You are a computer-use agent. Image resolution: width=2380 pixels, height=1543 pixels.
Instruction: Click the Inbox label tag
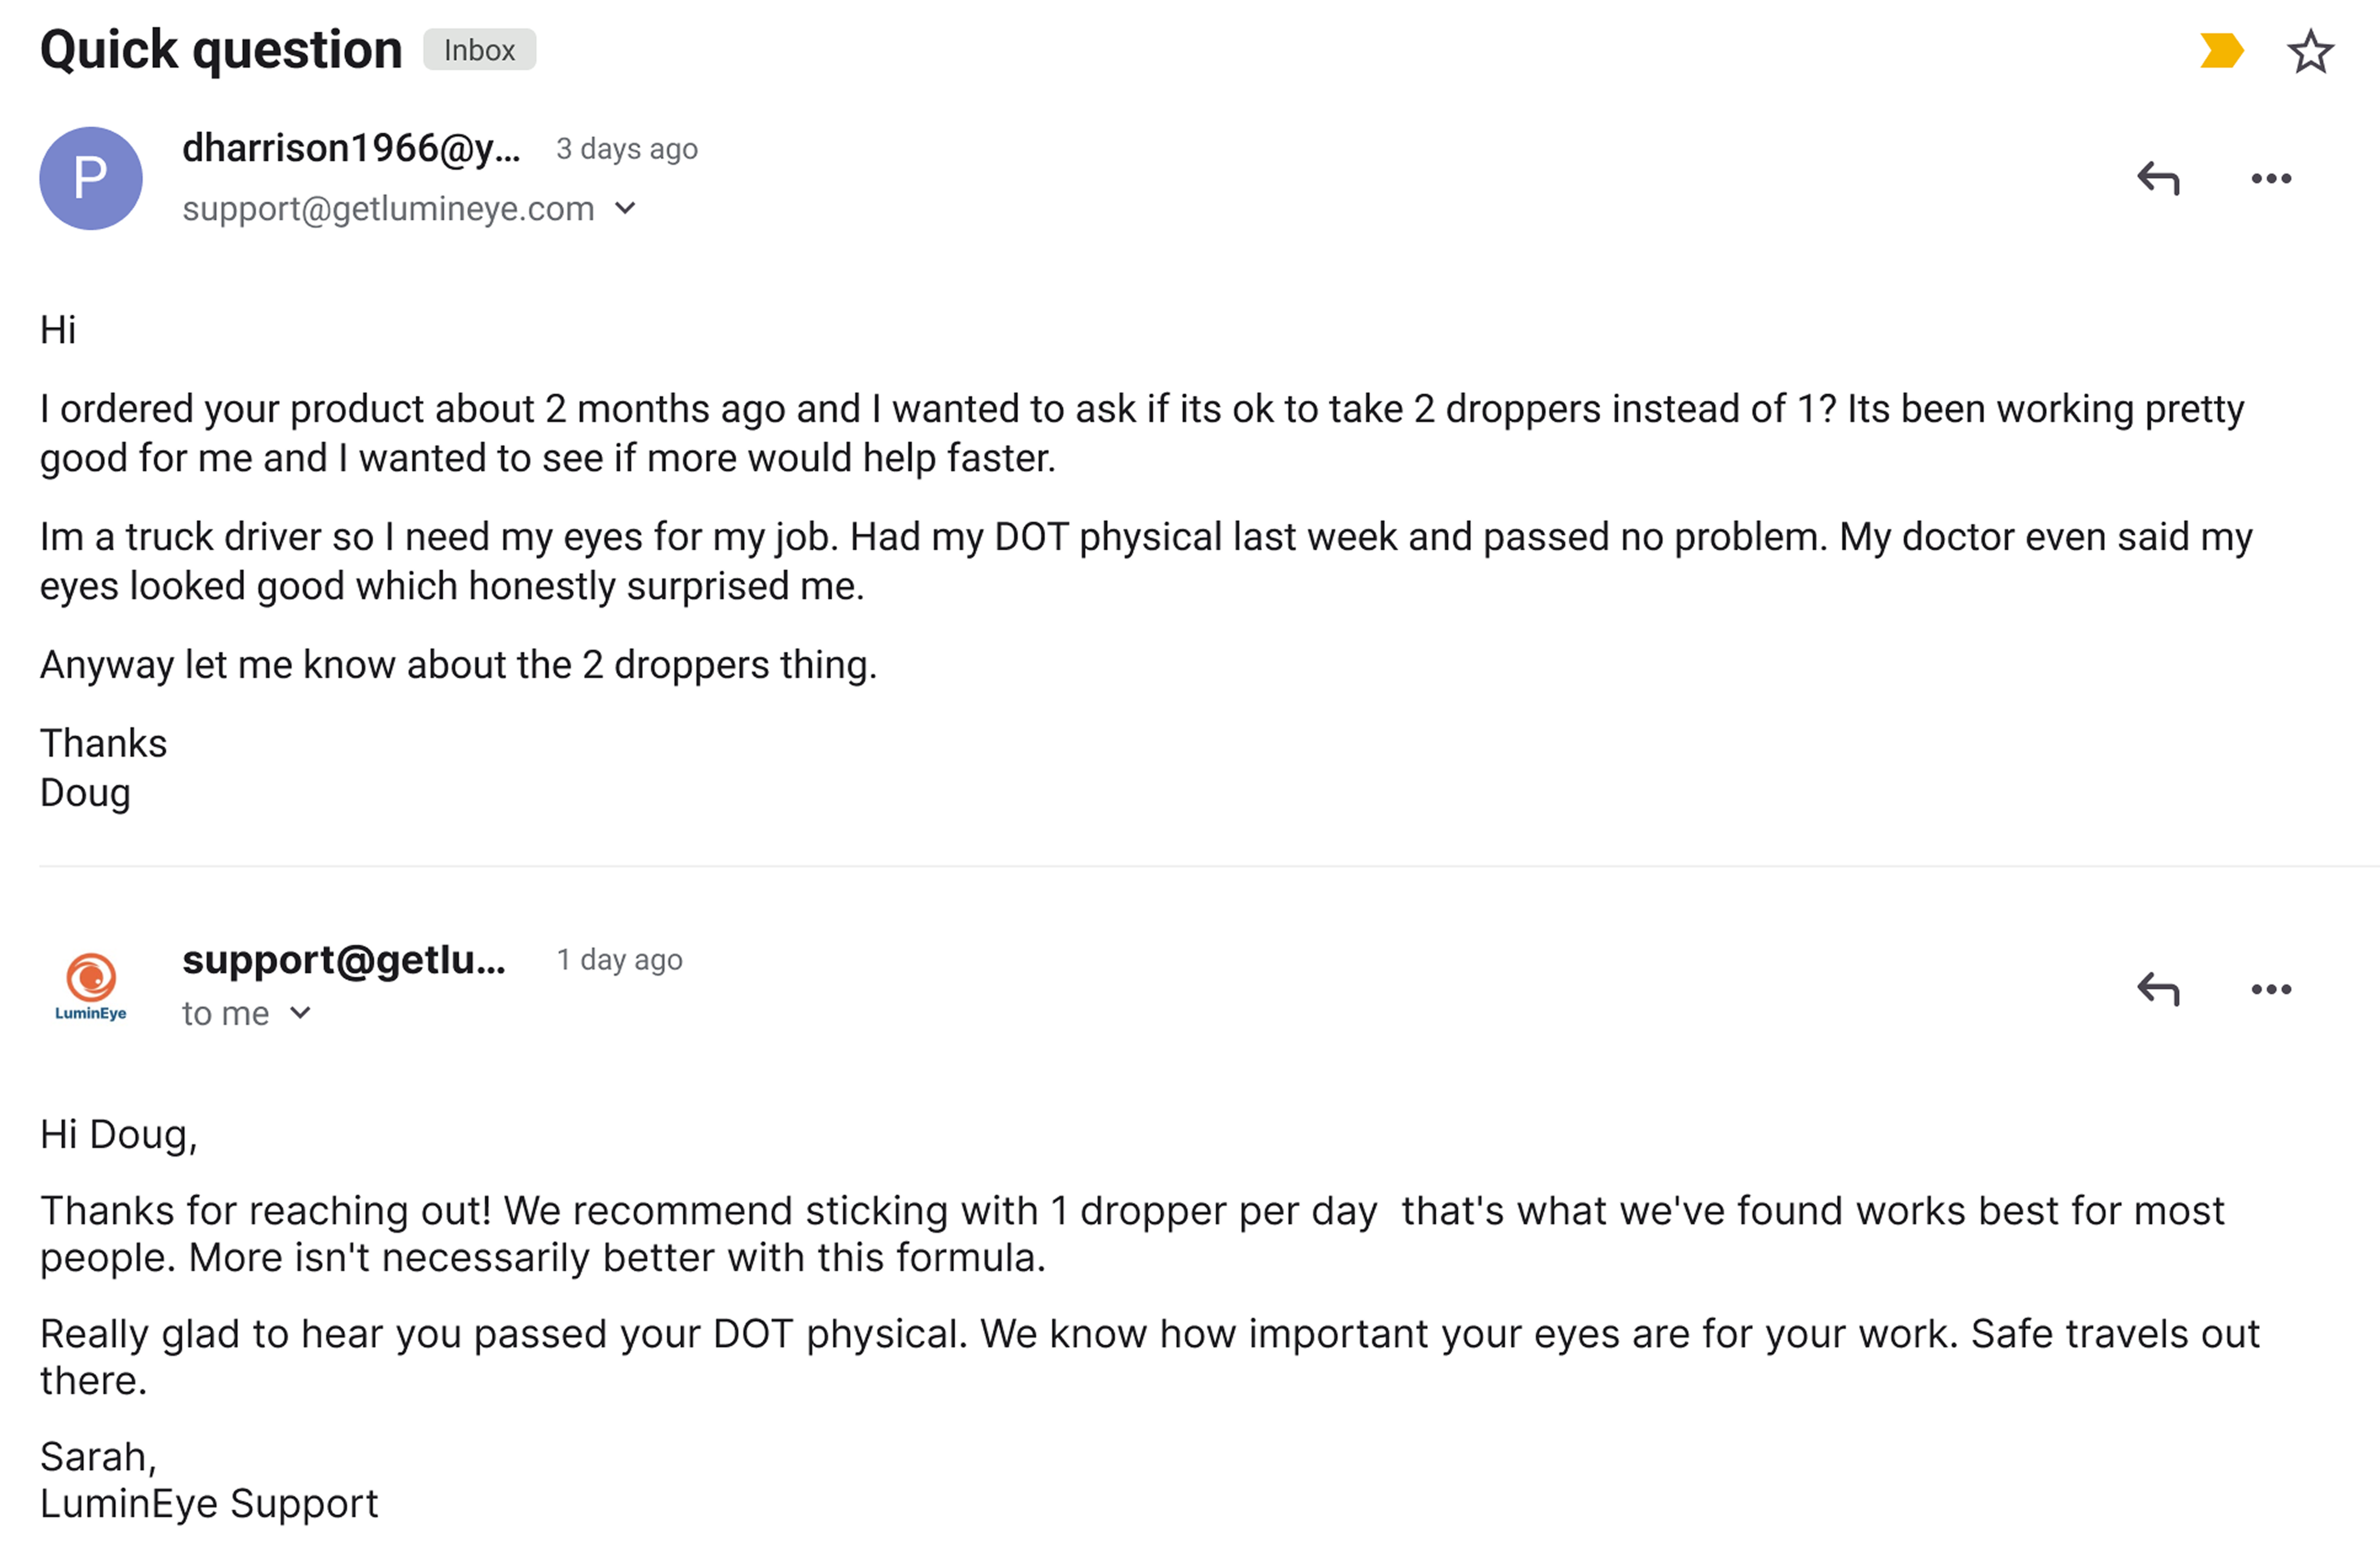click(x=479, y=50)
